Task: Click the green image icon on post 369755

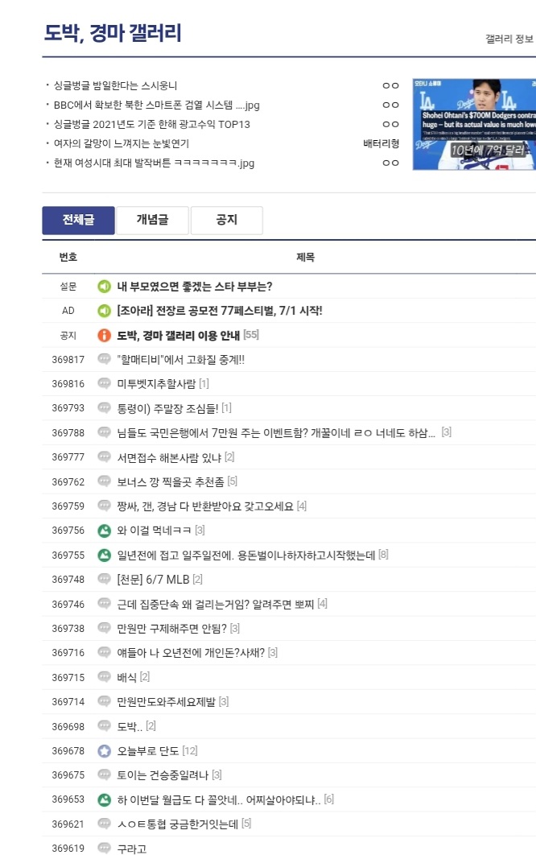Action: (104, 555)
